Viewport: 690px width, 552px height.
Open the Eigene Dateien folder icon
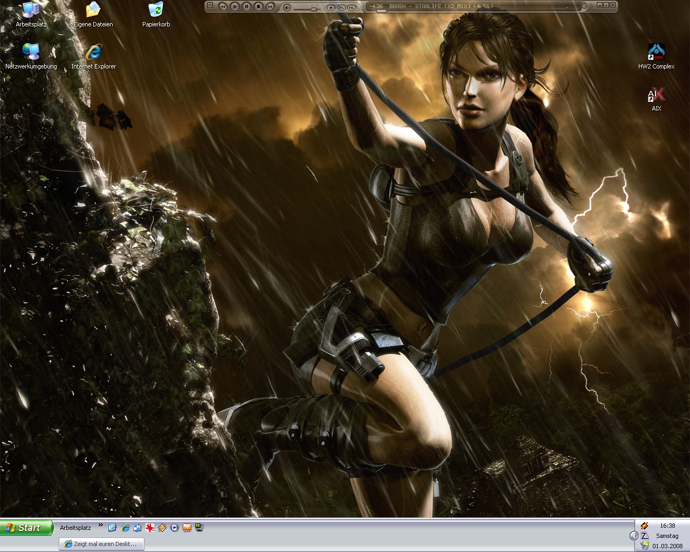93,15
